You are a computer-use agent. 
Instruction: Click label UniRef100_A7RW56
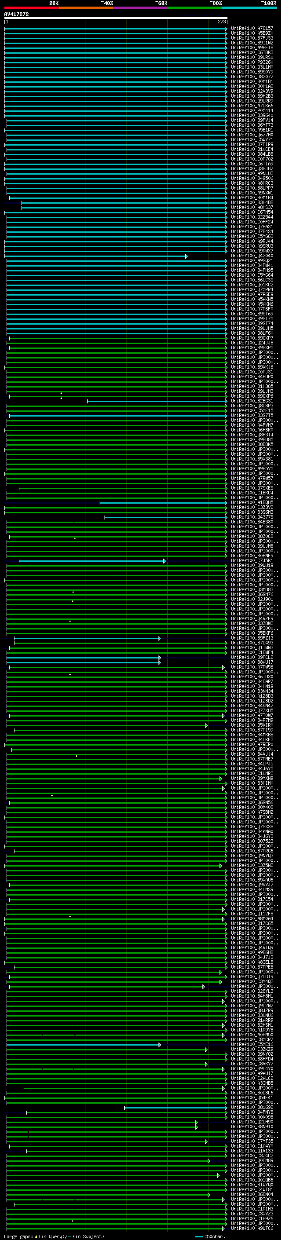click(252, 667)
